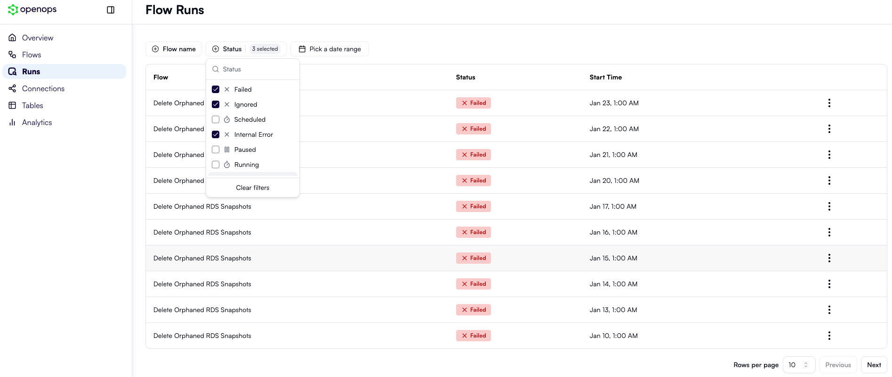Select Runs in the sidebar
The height and width of the screenshot is (377, 892).
coord(64,71)
